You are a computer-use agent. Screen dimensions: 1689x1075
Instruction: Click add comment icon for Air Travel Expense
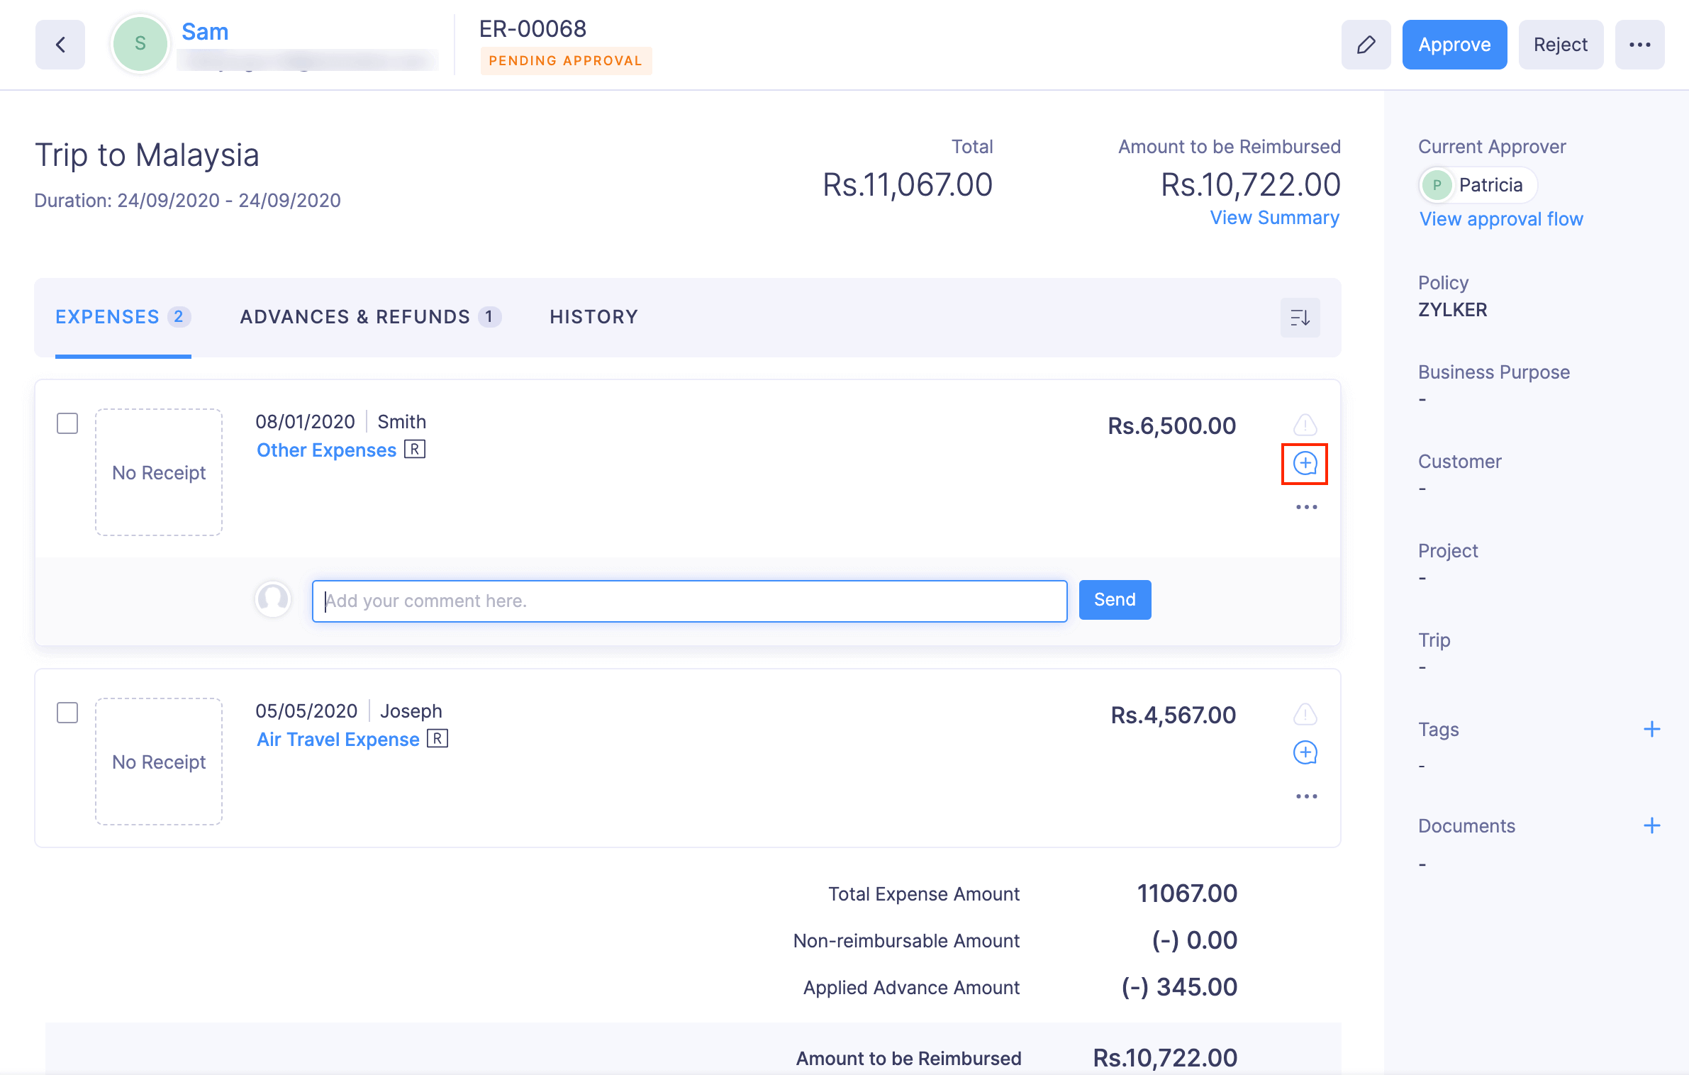pyautogui.click(x=1305, y=752)
